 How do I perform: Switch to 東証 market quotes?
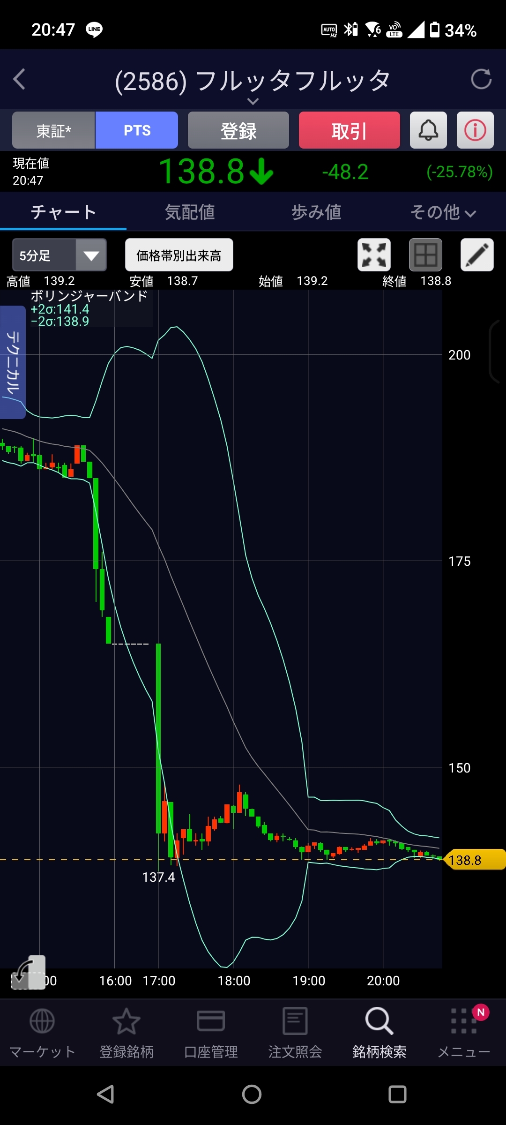(x=54, y=130)
